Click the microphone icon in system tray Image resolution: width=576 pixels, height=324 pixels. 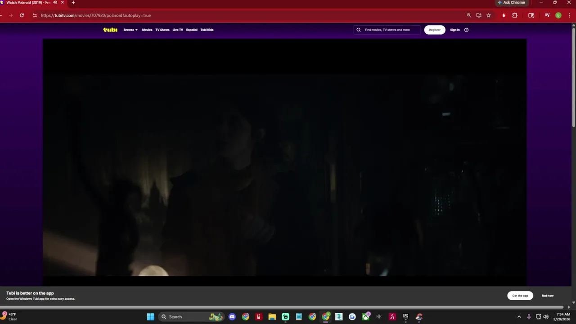click(529, 317)
